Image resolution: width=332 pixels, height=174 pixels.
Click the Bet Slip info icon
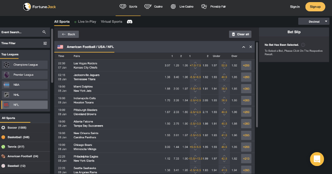point(303,45)
